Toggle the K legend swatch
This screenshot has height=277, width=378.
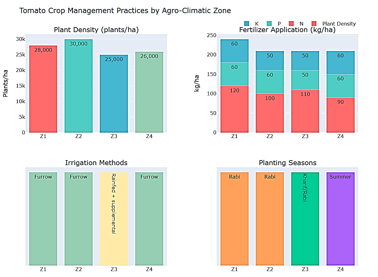[247, 24]
